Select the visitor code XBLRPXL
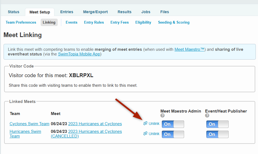The height and width of the screenshot is (154, 258). [81, 75]
